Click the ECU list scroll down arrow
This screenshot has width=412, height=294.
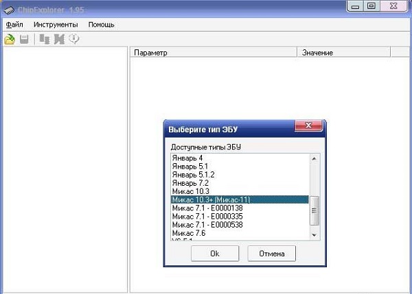314,235
